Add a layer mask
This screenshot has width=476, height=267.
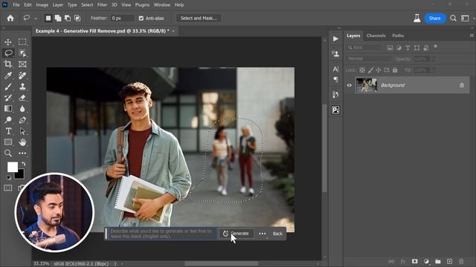415,261
